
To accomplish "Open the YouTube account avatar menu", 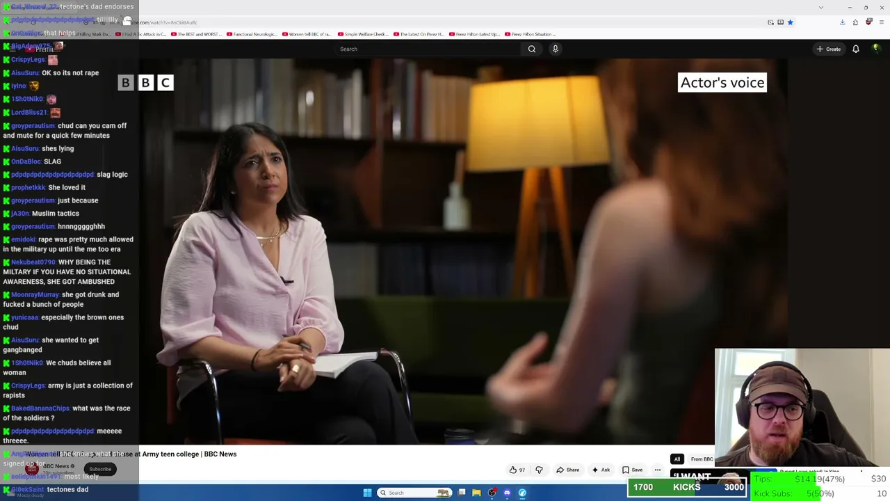I will (876, 49).
